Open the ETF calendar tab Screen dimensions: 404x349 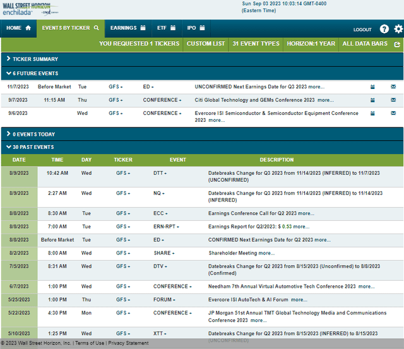(x=167, y=28)
